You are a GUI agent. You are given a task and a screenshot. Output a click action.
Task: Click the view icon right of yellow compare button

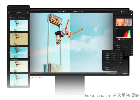pyautogui.click(x=65, y=12)
